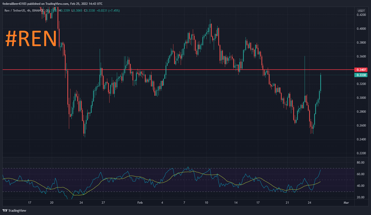
Task: Click the 'Ren / TetherUS, 4h, BINANCE' symbol title
Action: [x=24, y=11]
